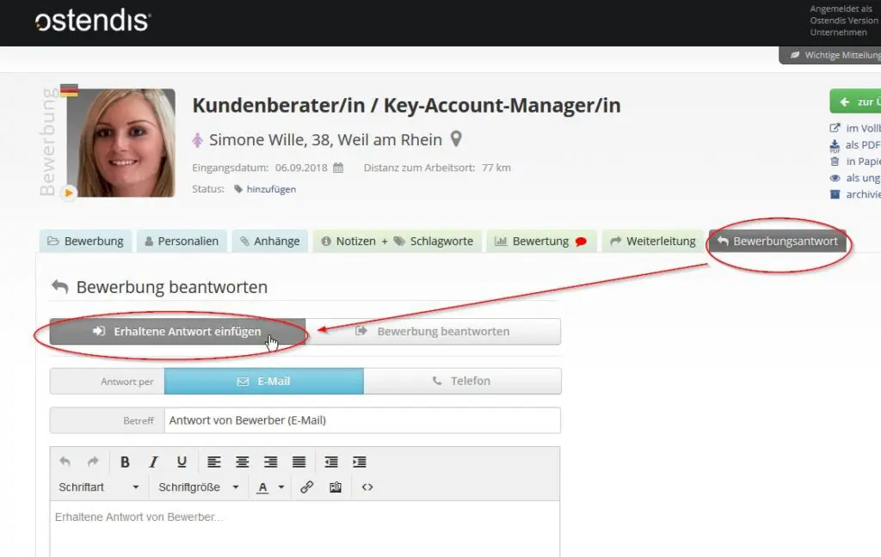
Task: Open text color dropdown arrow
Action: tap(281, 487)
